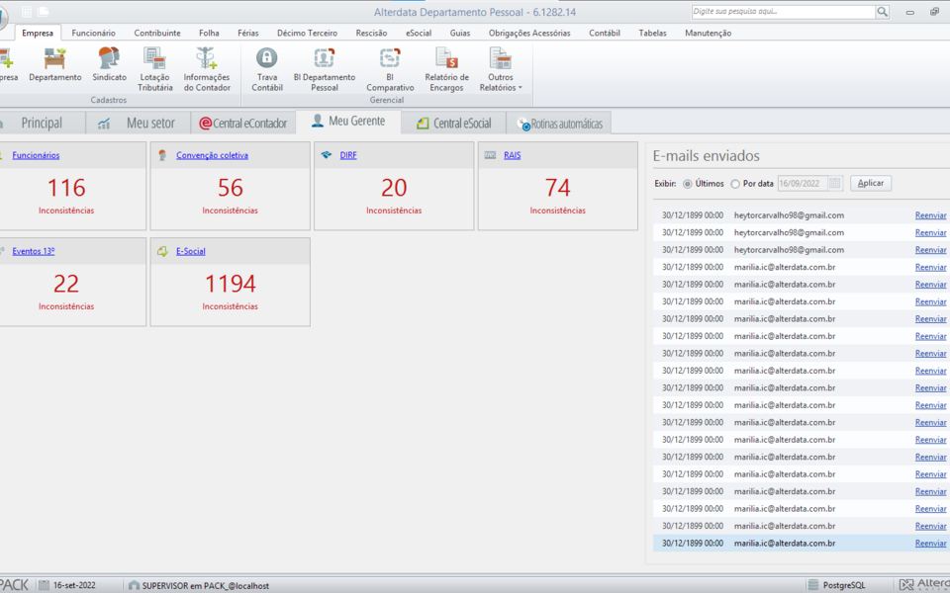950x593 pixels.
Task: Open the DIRF link
Action: tap(348, 155)
